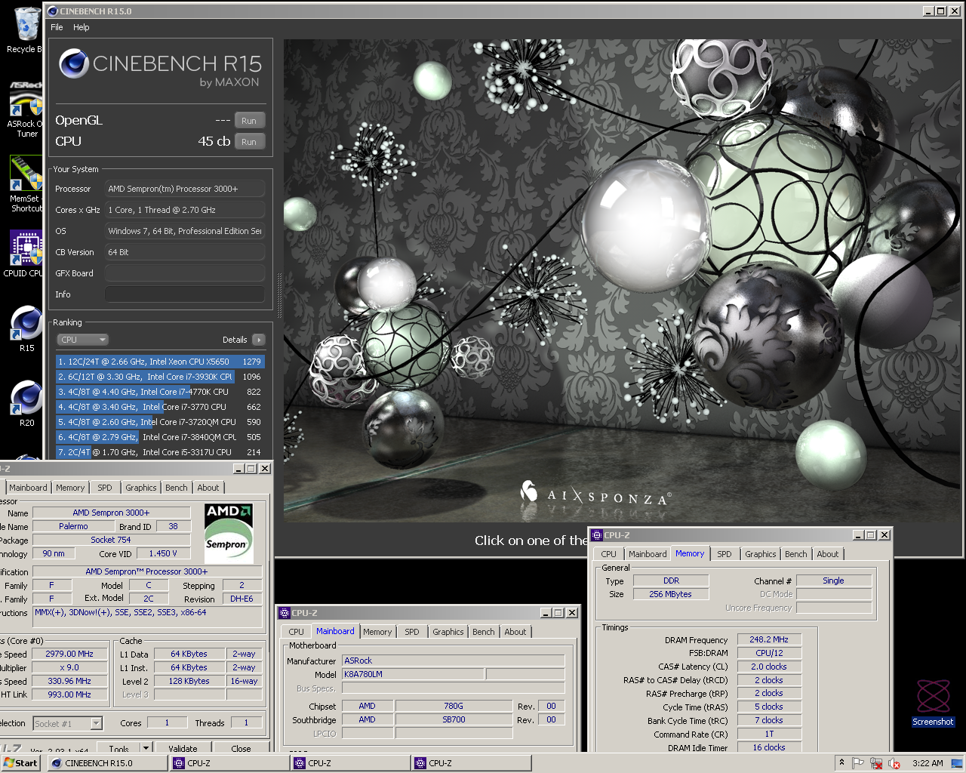Click the CPU-Z Mainboard window title icon
This screenshot has width=966, height=773.
(285, 613)
